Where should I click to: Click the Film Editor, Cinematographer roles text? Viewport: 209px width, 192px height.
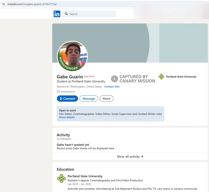tap(110, 114)
